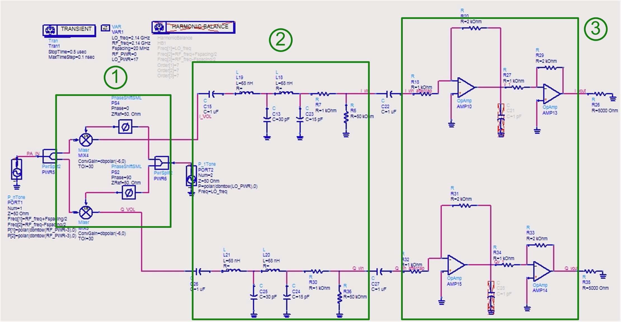
Task: Select the VAR1 variable block icon
Action: coord(105,27)
